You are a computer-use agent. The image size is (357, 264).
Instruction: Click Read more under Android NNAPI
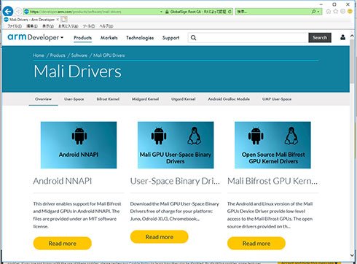(63, 244)
